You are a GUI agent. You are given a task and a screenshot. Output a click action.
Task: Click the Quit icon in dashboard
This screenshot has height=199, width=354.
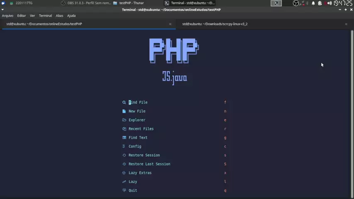tap(124, 190)
